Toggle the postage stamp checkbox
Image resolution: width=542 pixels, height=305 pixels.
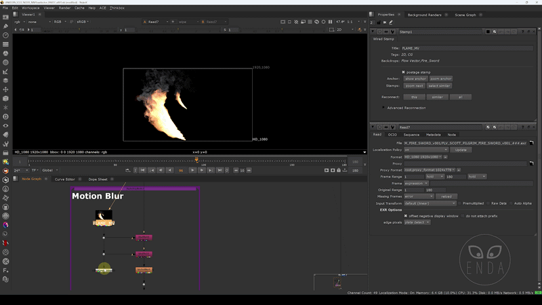pyautogui.click(x=403, y=73)
